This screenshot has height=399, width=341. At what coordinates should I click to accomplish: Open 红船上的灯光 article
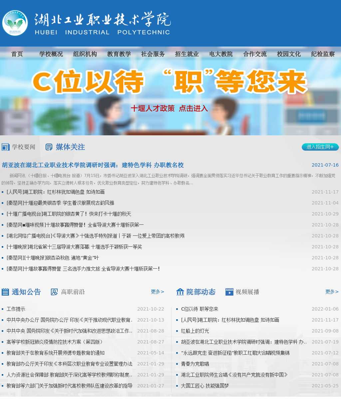click(195, 331)
